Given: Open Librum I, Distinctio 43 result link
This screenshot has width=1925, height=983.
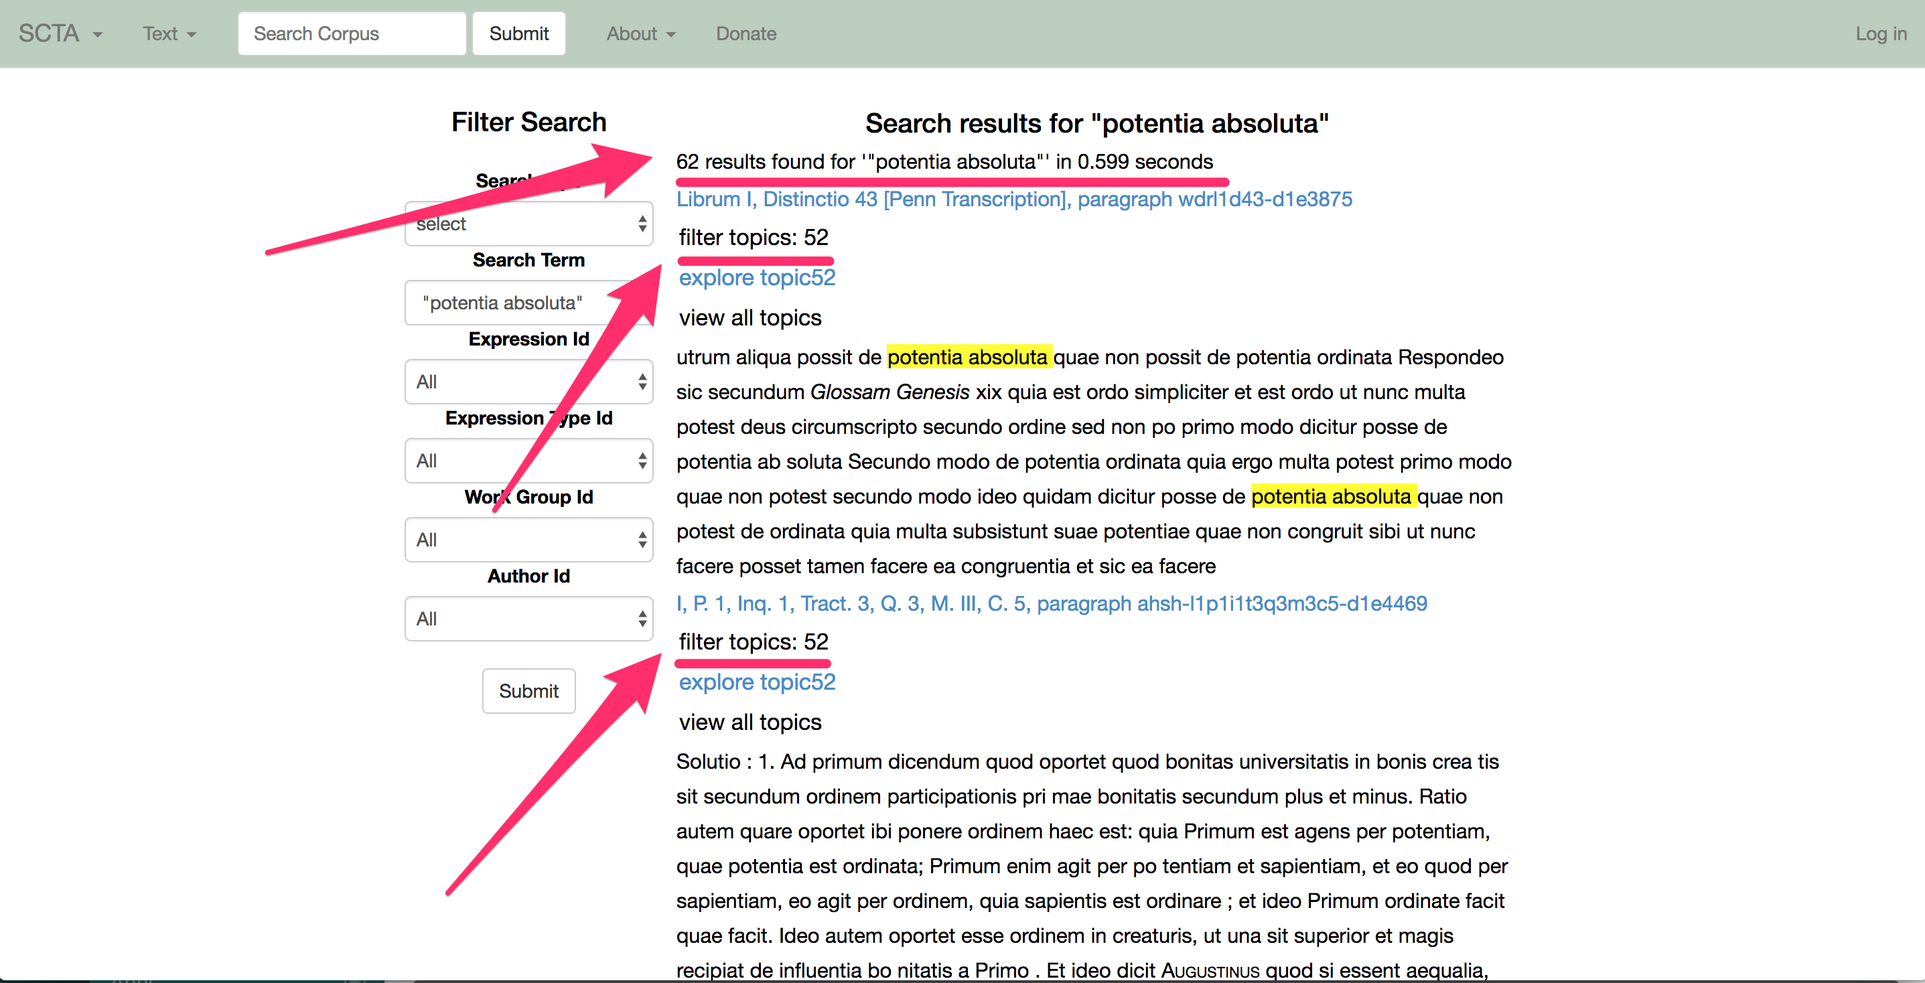Looking at the screenshot, I should point(1013,200).
